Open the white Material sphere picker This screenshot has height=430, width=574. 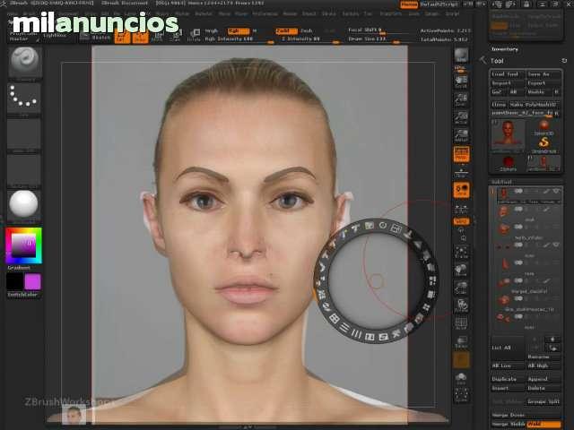24,205
